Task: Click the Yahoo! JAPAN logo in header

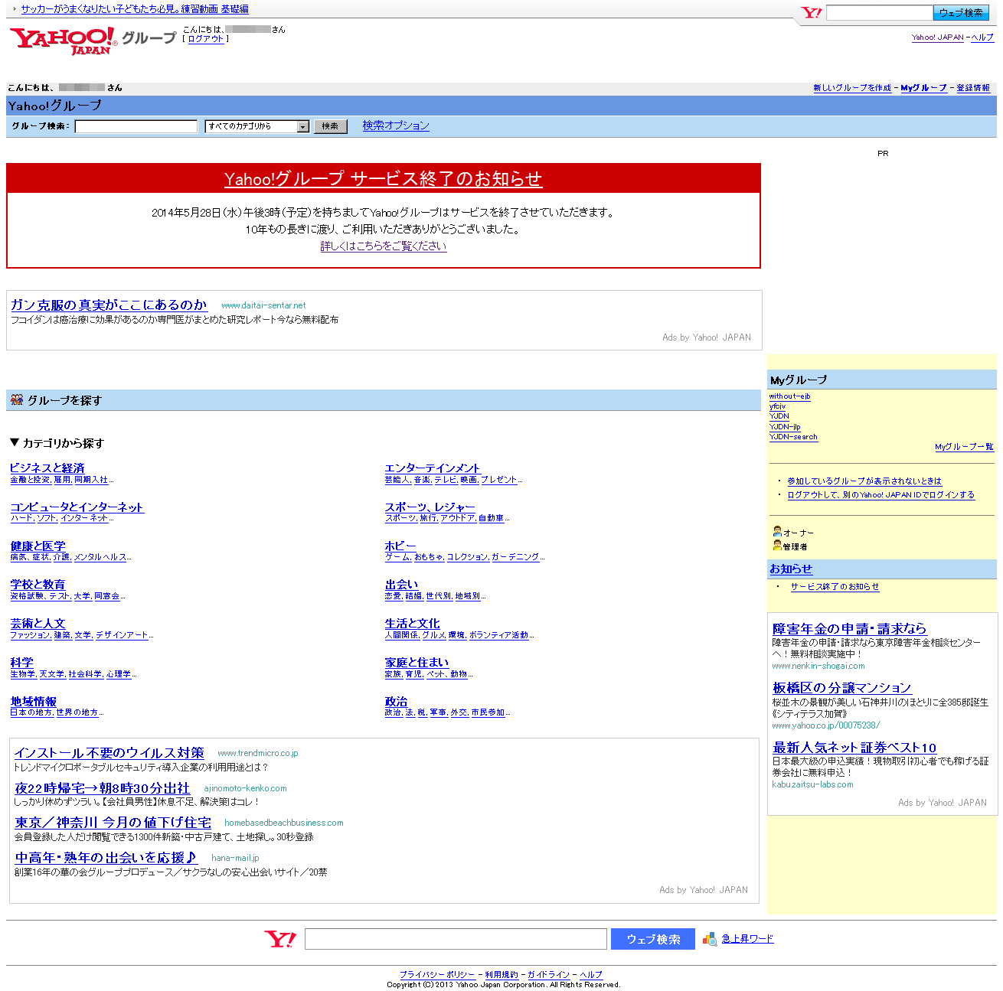Action: click(x=63, y=41)
